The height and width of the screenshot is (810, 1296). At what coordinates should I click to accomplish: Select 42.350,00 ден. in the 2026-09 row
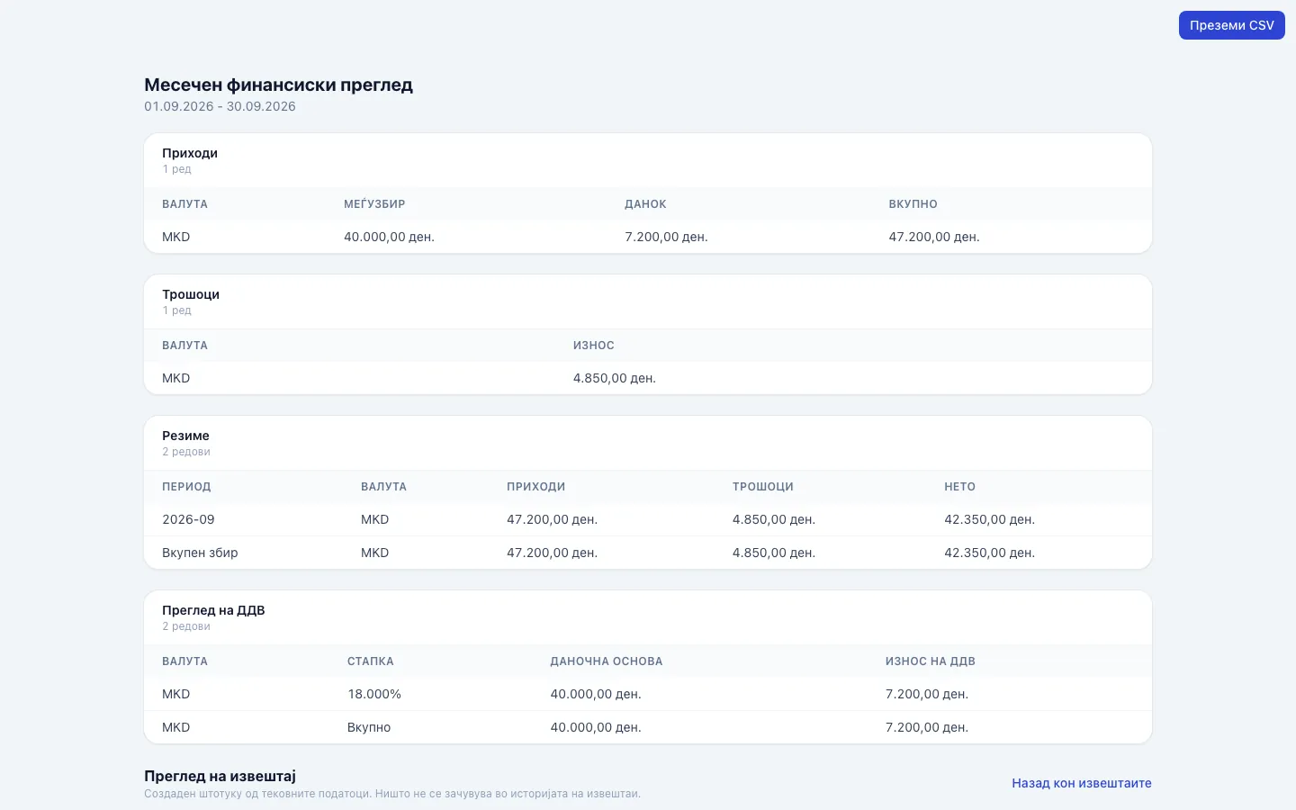(x=989, y=519)
